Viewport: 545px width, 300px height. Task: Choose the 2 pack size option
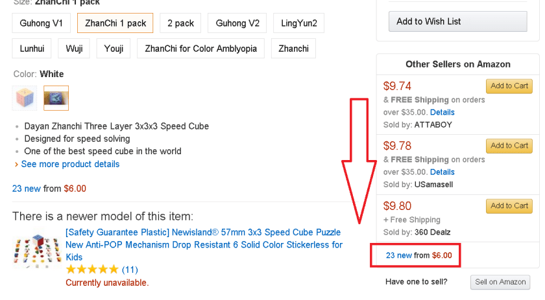(x=180, y=23)
